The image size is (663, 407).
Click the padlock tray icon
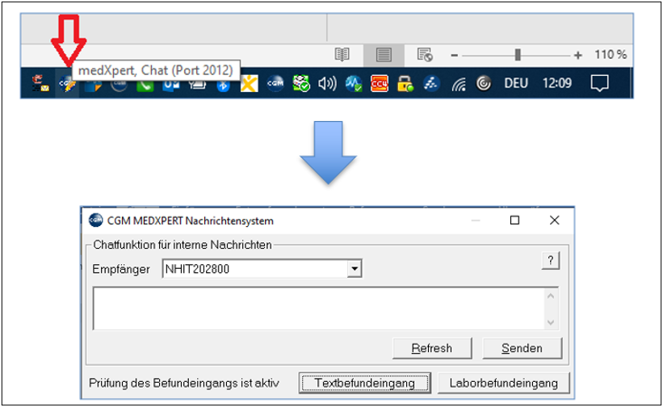405,84
